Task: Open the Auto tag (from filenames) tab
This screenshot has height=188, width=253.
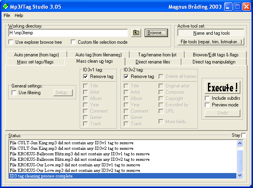Action: click(98, 55)
